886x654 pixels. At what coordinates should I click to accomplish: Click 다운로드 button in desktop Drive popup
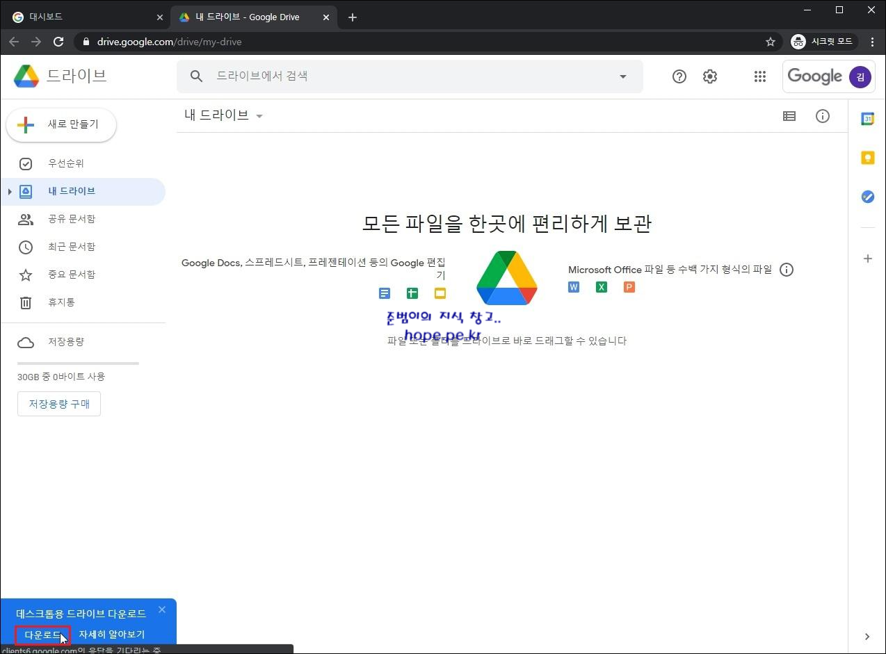click(x=42, y=635)
